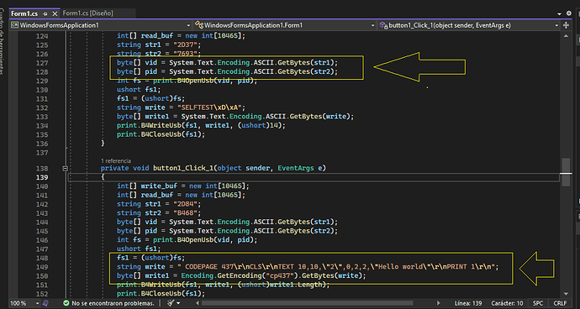Click the horizontal scrollbar right arrow

coord(439,303)
